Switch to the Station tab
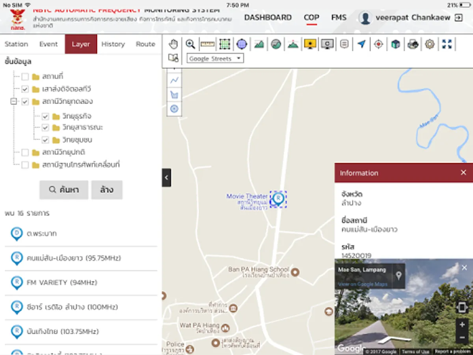The height and width of the screenshot is (355, 473). click(x=16, y=44)
